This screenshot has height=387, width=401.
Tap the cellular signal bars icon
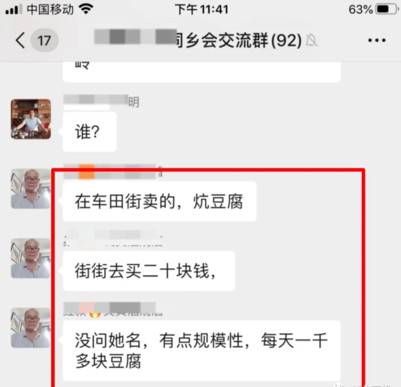click(13, 10)
